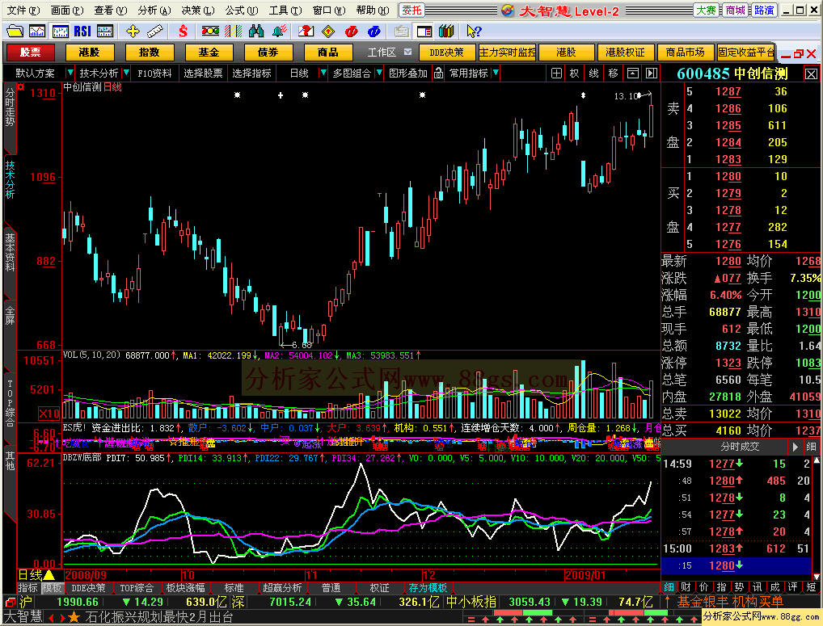Open binoculars search tool
Screen dimensions: 823x626
256,32
